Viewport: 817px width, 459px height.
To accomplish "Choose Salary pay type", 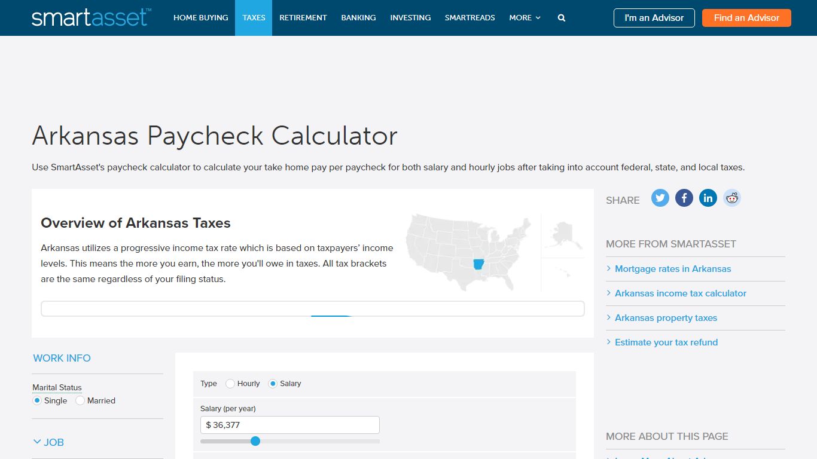I will pos(273,384).
